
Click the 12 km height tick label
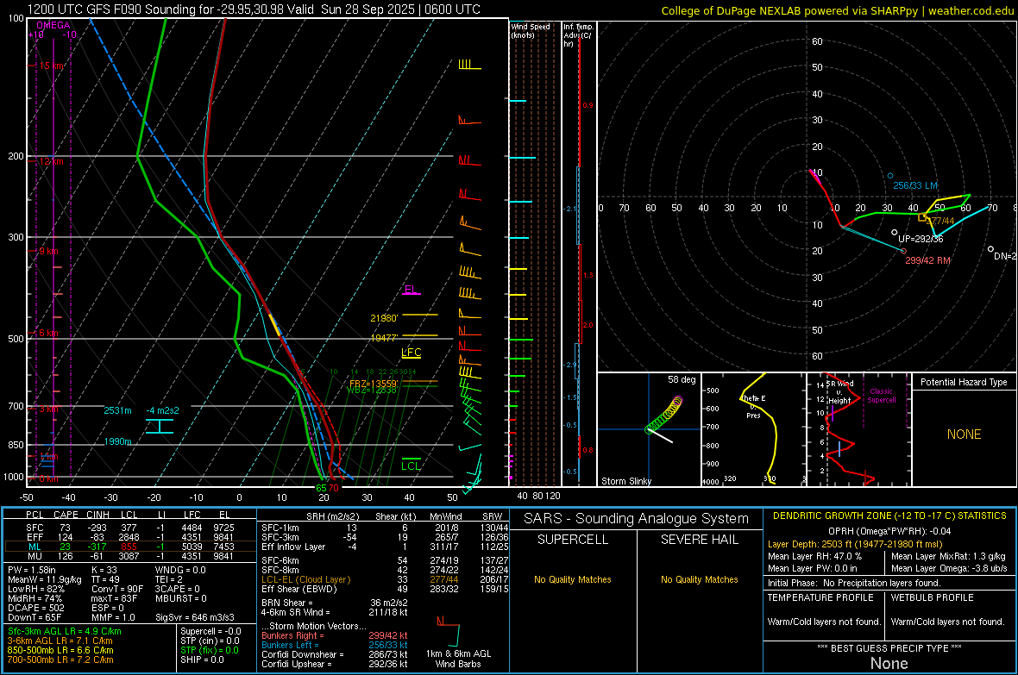51,161
